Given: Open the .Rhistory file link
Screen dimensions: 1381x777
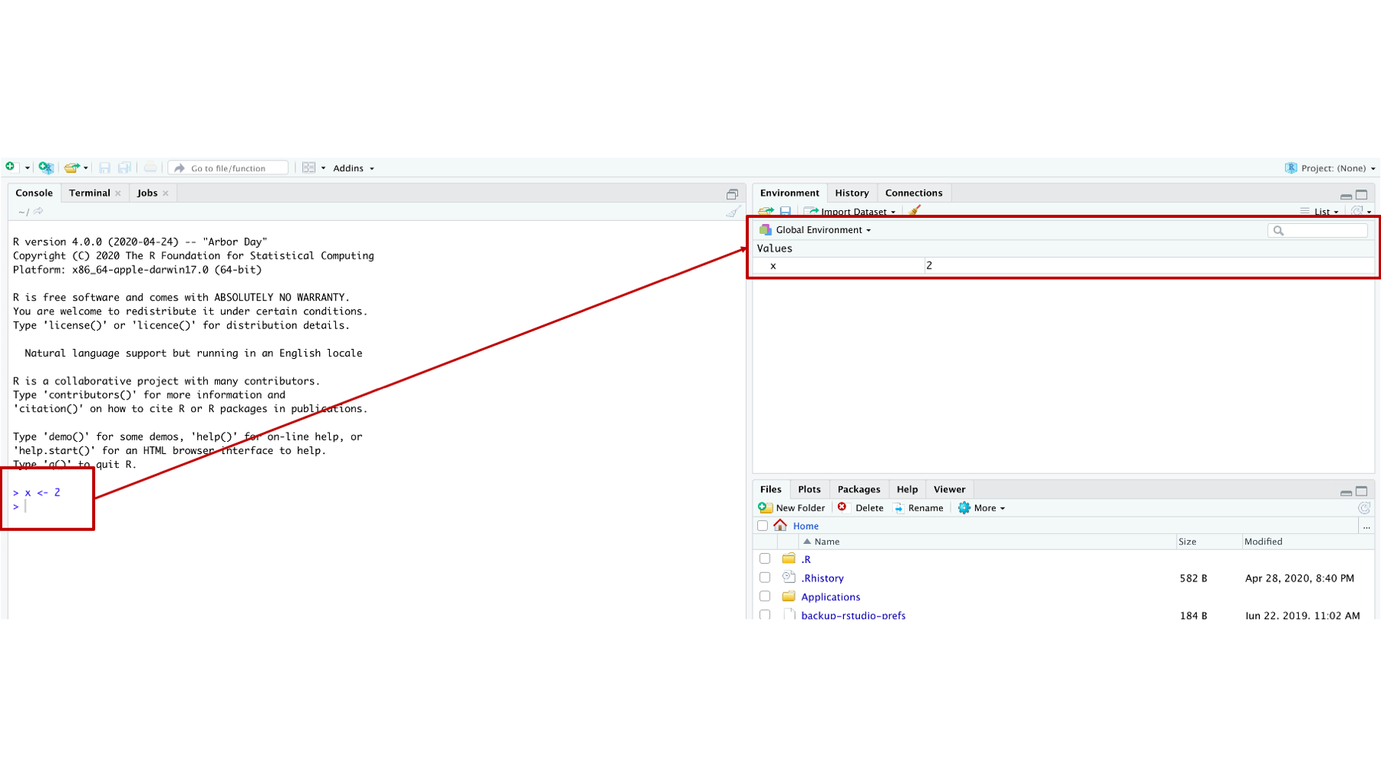Looking at the screenshot, I should 822,578.
